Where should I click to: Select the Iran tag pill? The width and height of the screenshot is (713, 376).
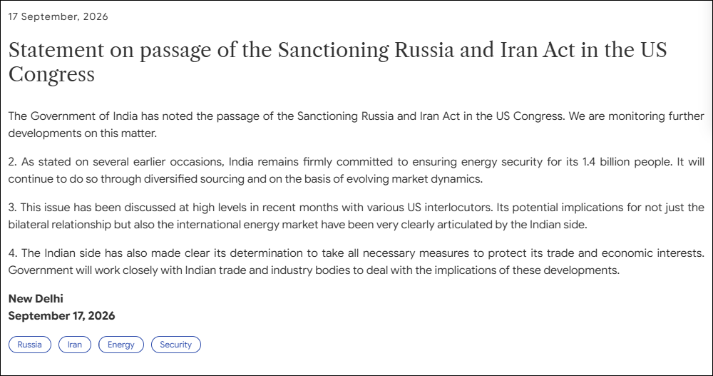point(75,345)
